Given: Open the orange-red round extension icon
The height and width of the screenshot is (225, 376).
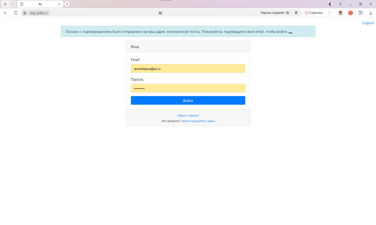Looking at the screenshot, I should point(350,13).
